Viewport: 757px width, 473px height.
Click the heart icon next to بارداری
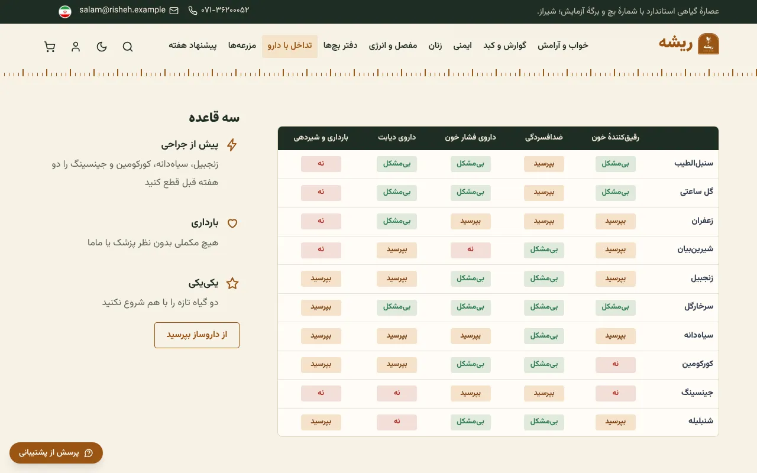click(232, 223)
